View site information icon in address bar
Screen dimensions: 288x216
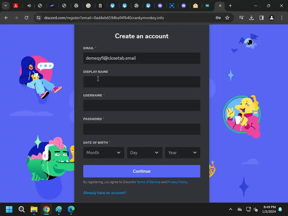(x=39, y=18)
